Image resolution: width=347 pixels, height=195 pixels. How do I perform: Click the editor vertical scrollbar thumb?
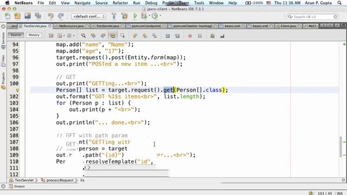pos(341,147)
